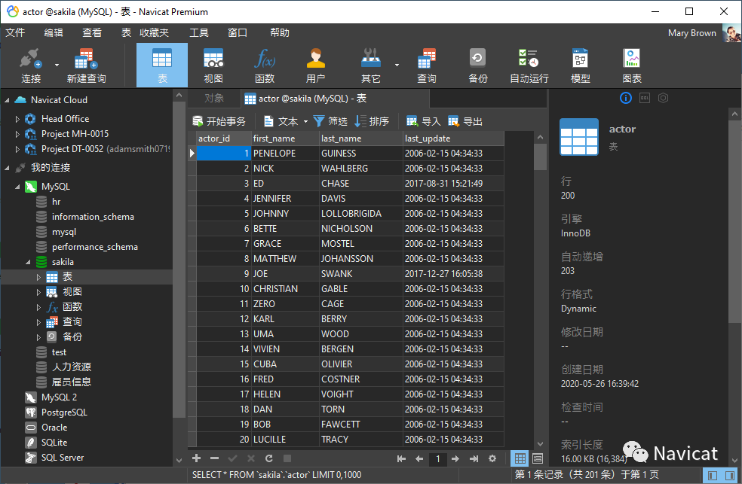The width and height of the screenshot is (742, 484).
Task: Delete the record with the minus icon
Action: tap(214, 458)
